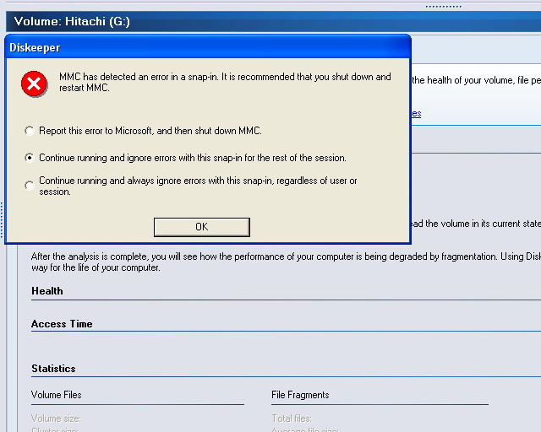
Task: Click the MMC has detected an error message
Action: tap(225, 82)
